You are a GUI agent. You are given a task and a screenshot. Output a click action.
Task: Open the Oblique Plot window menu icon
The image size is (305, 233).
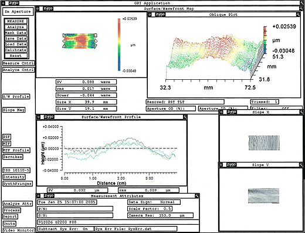coord(150,15)
